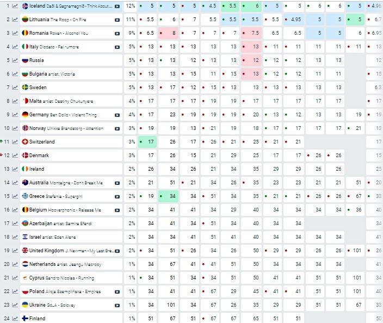Click the Israel country name
Viewport: 383px width, 323px height.
click(35, 237)
